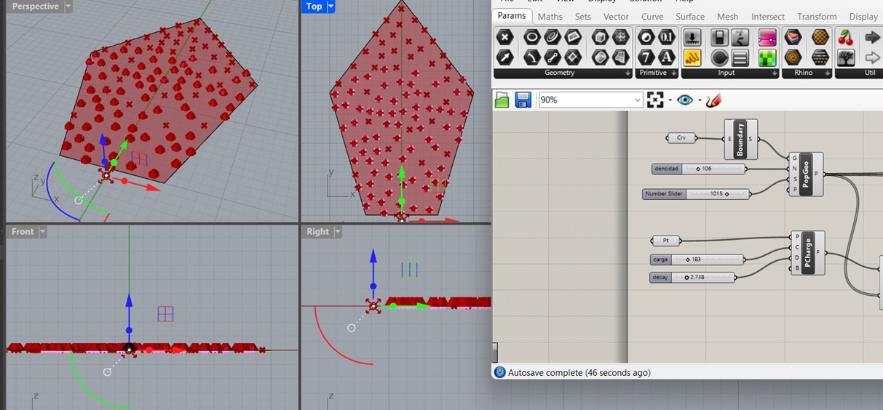The image size is (883, 410).
Task: Choose the Text parameter icon showing A
Action: tap(666, 57)
